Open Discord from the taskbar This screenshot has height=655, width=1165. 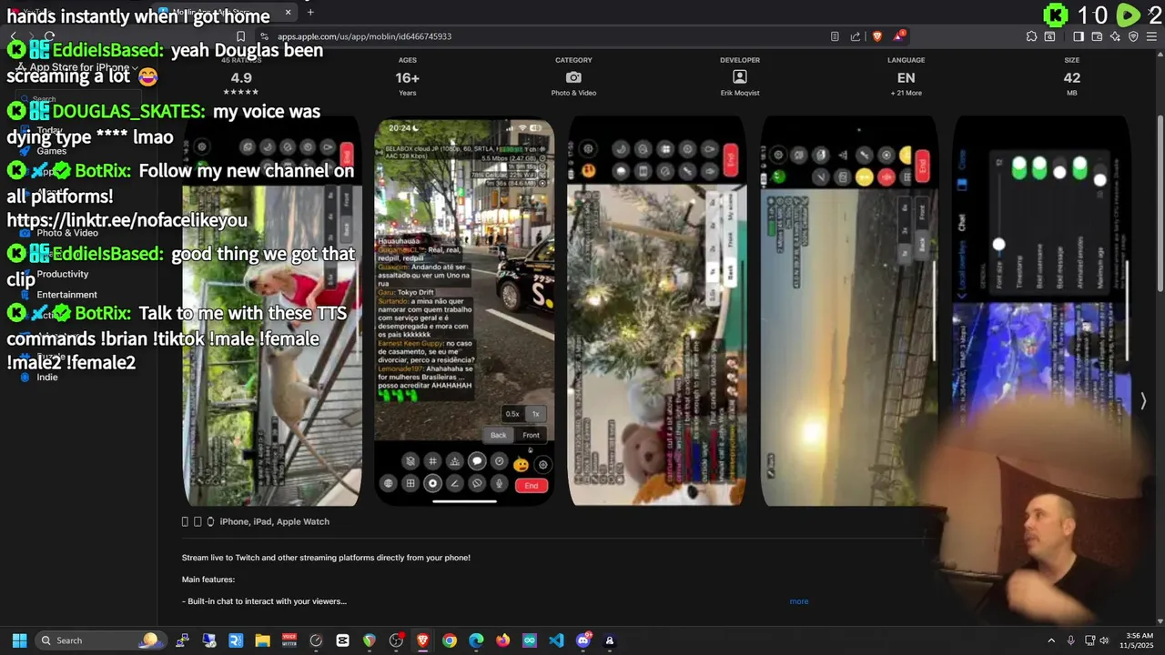(583, 640)
